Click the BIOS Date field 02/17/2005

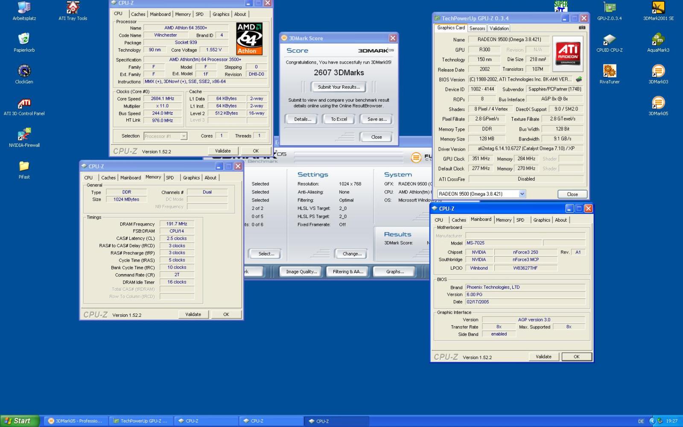point(525,302)
